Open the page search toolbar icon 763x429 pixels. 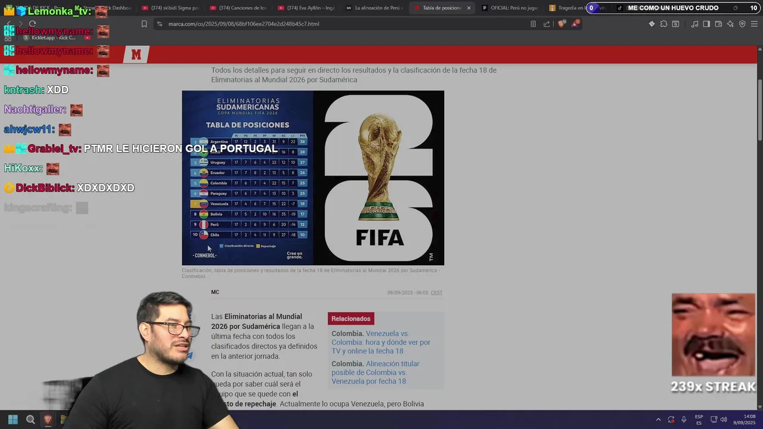tap(675, 24)
